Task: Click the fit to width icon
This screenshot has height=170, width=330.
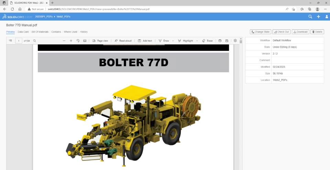Action: (85, 41)
